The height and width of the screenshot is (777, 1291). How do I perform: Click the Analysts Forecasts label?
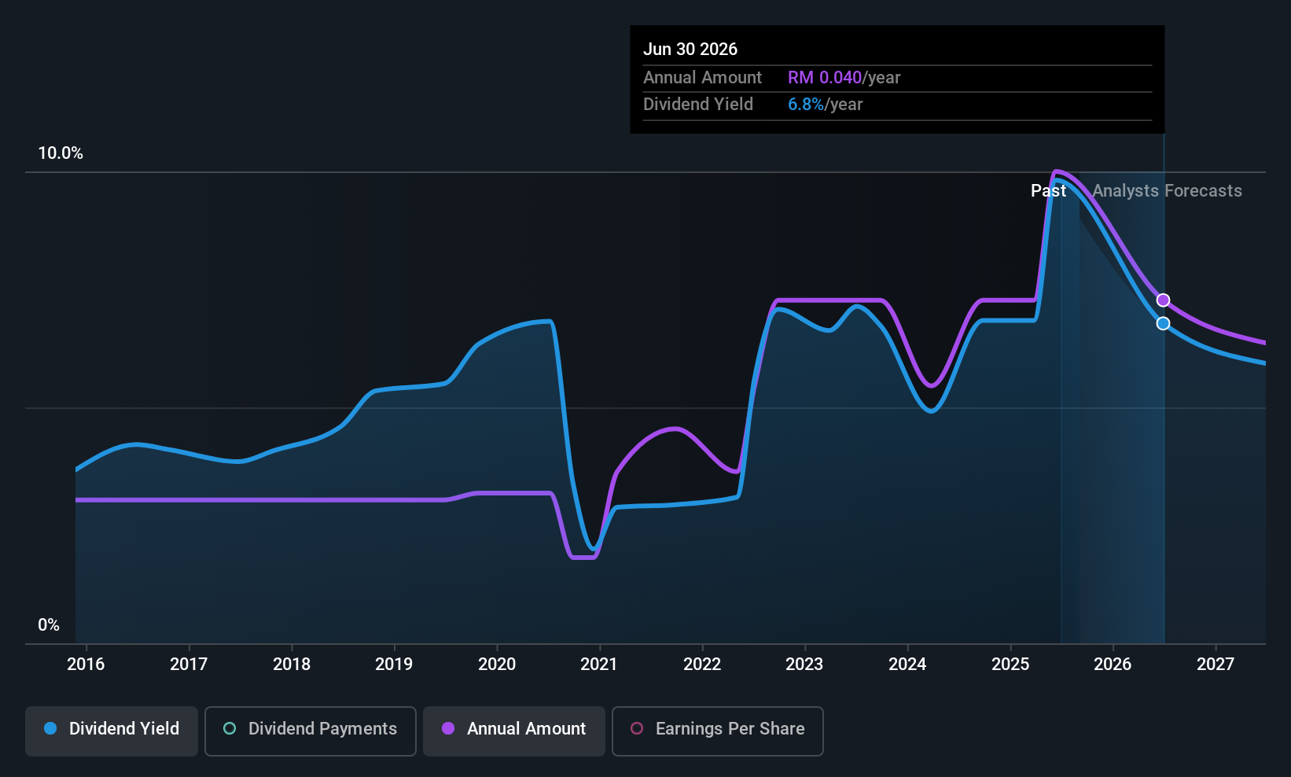[x=1167, y=191]
